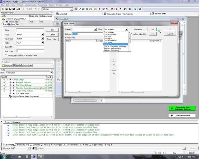The image size is (199, 159).
Task: Expand the Analysis & Synthesis task
Action: pos(11,82)
